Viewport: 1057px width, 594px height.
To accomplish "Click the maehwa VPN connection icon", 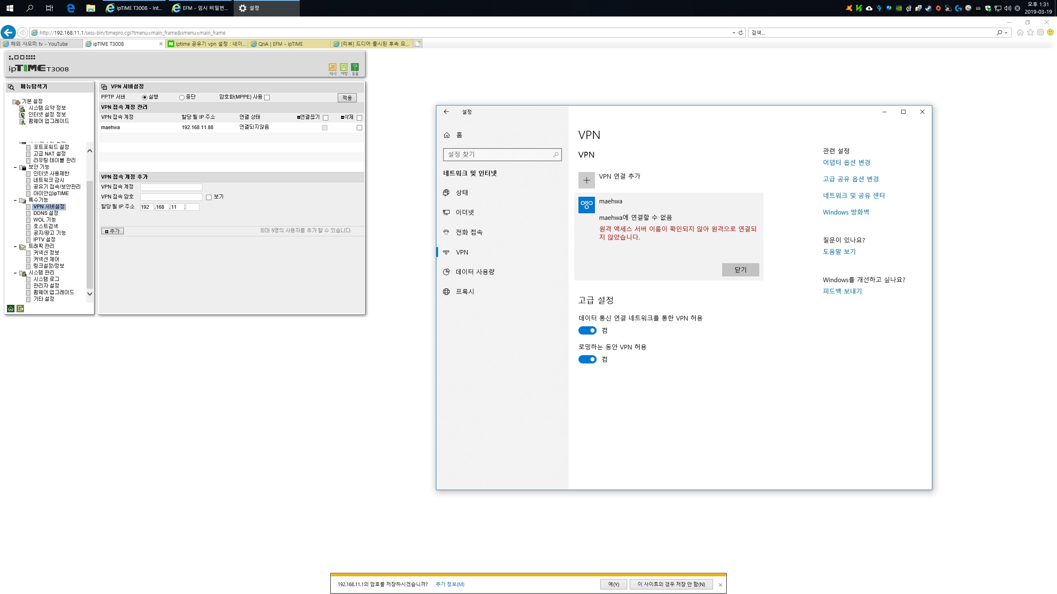I will tap(586, 205).
